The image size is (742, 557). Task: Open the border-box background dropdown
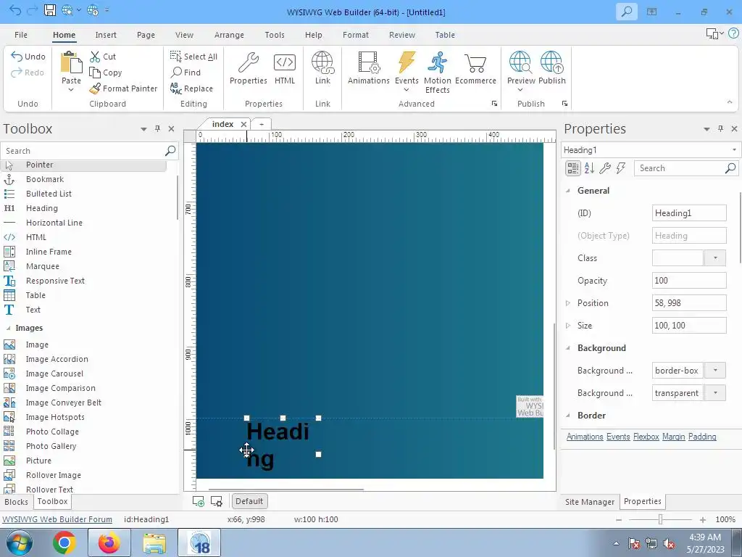point(715,371)
